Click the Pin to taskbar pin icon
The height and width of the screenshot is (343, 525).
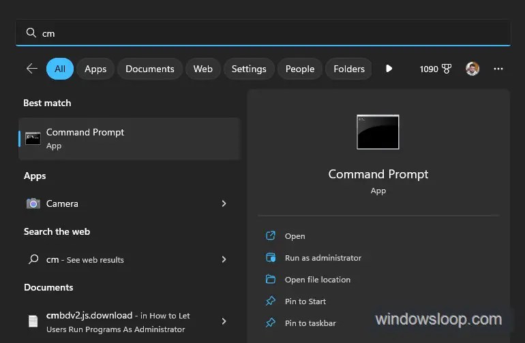pyautogui.click(x=271, y=323)
